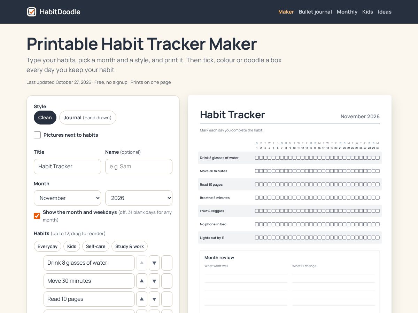
Task: Move 'Move 30 minutes' habit down
Action: pos(154,281)
